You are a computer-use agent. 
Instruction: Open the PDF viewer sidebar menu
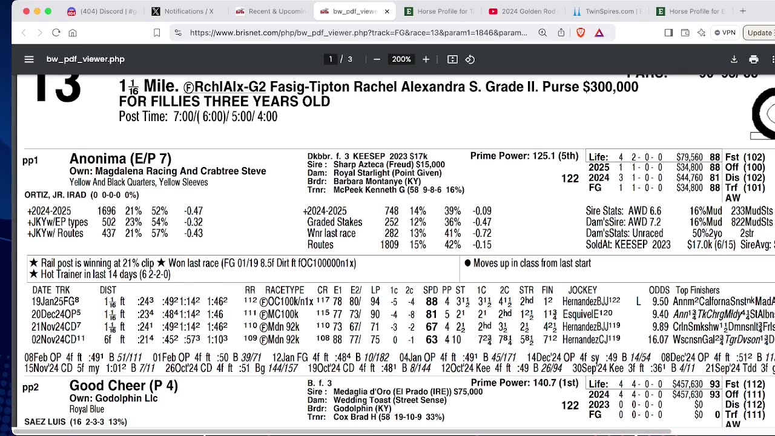pos(28,59)
